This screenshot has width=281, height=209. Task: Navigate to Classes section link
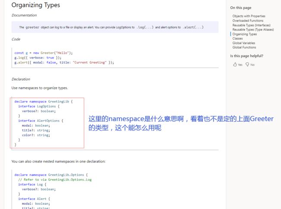tap(238, 39)
